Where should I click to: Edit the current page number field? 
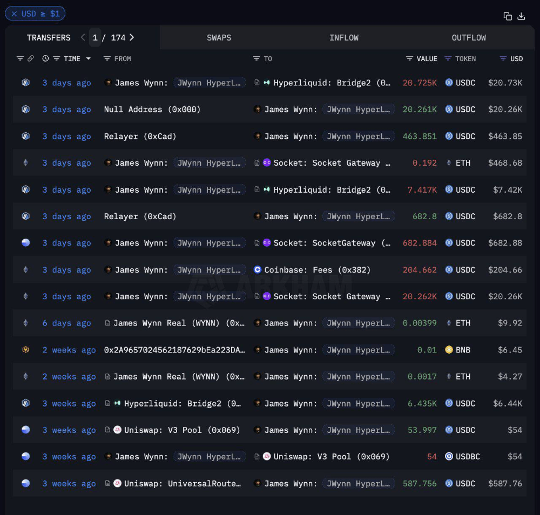pyautogui.click(x=95, y=38)
